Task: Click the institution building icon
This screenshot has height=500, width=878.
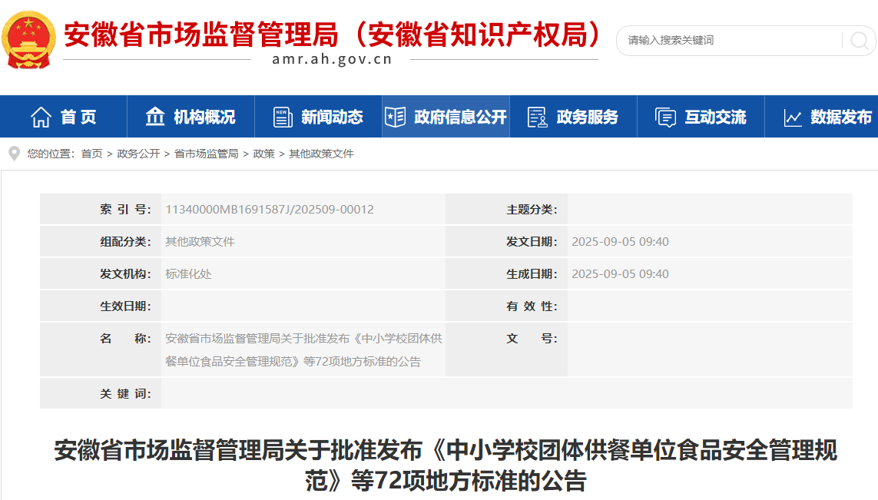Action: (x=155, y=117)
